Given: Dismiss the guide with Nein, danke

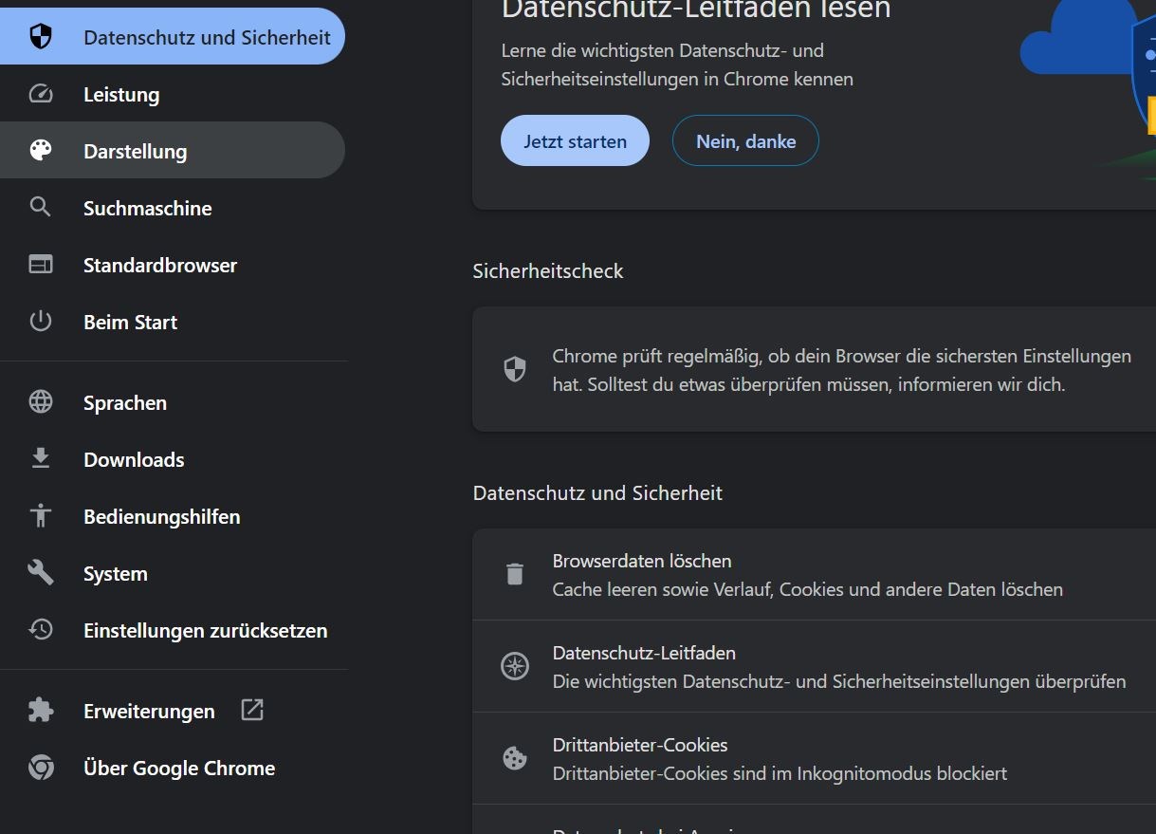Looking at the screenshot, I should tap(745, 140).
